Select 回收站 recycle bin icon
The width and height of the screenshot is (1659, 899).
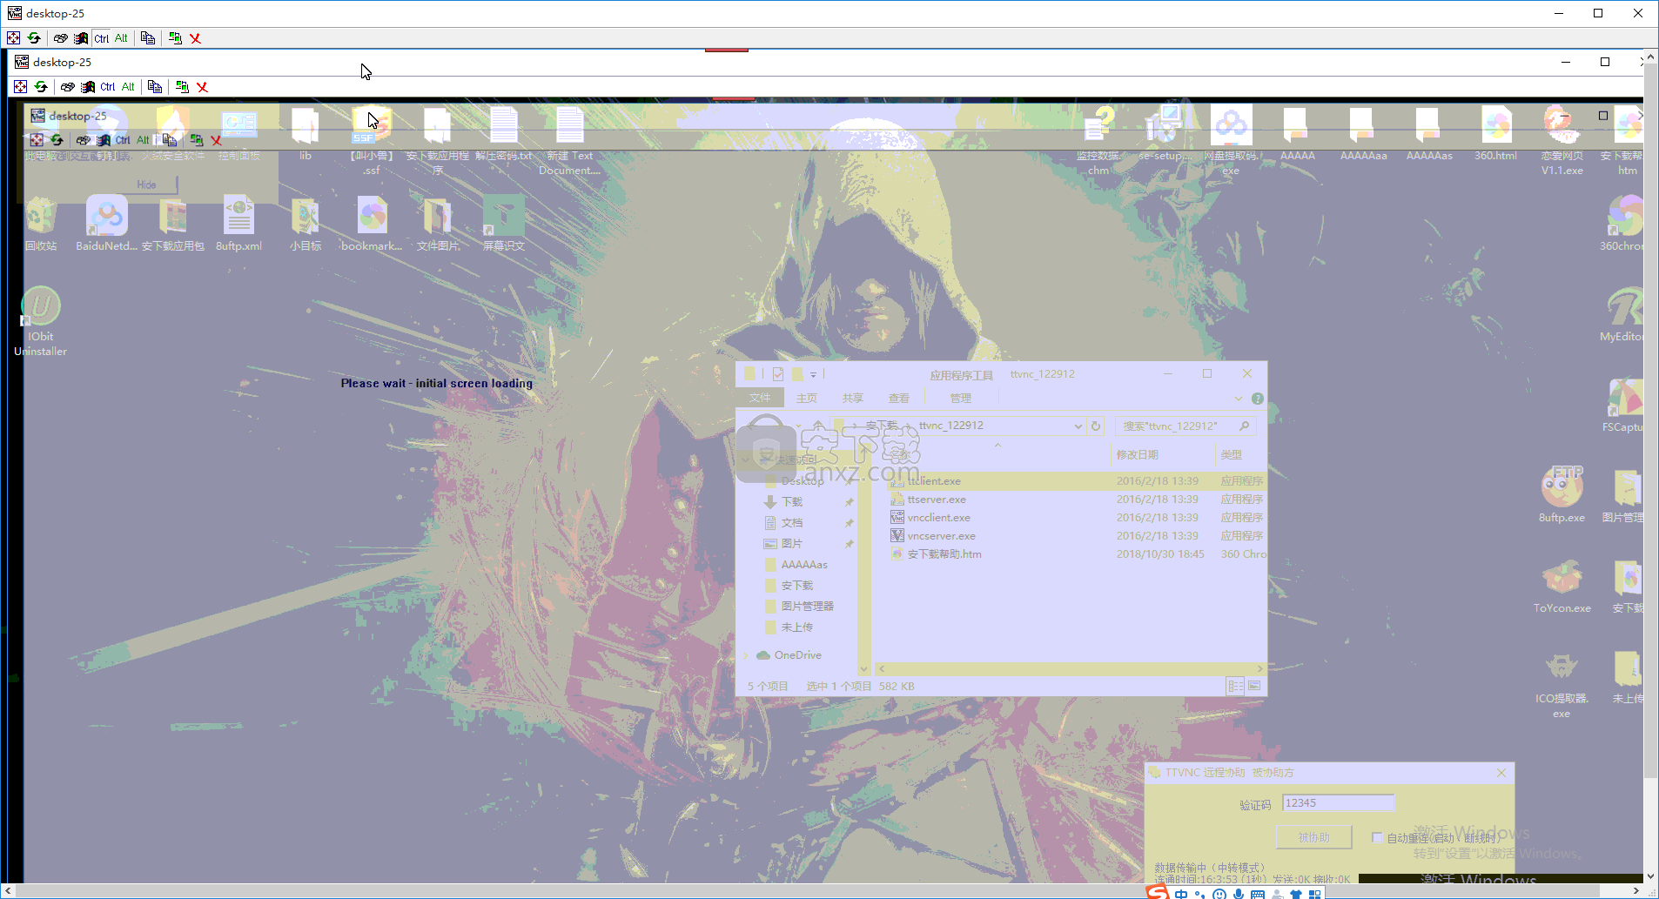pos(41,225)
